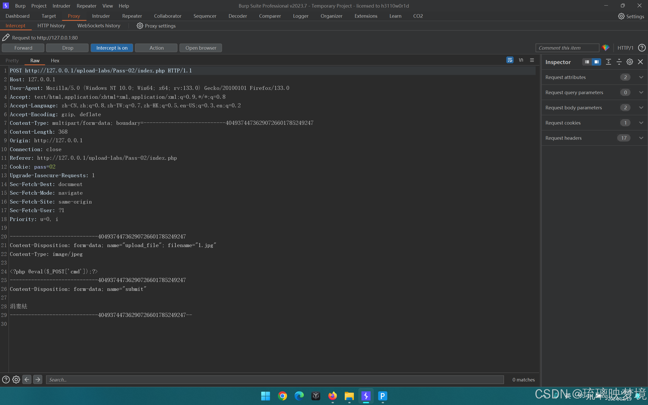Expand all Inspector sections icon
The image size is (648, 405).
[x=608, y=62]
